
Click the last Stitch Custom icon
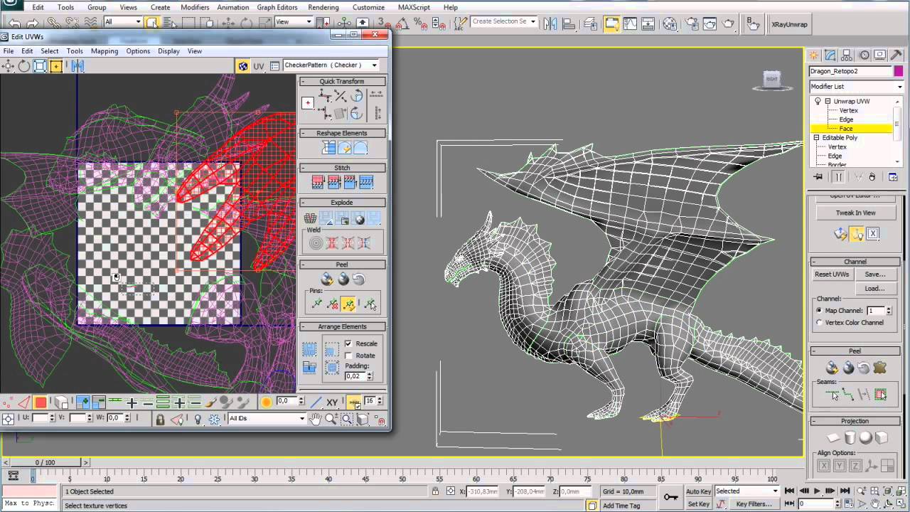click(x=366, y=183)
